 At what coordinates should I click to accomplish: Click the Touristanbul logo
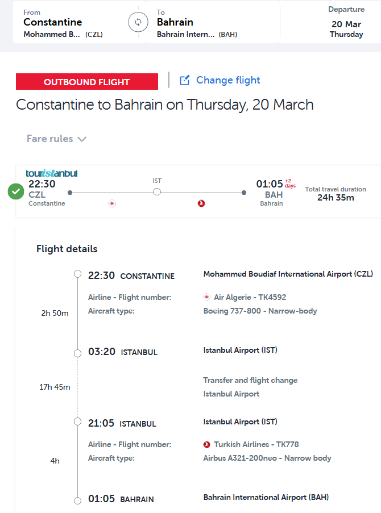[52, 173]
